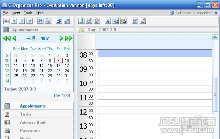Click the database icon near Database: c-organizer
220x139 pixels.
tap(172, 13)
